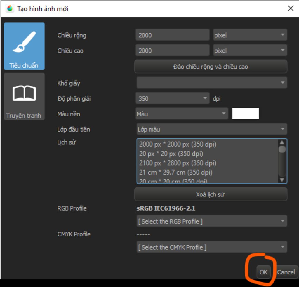Open the Màu nền background dropdown
This screenshot has height=287, width=299.
182,114
